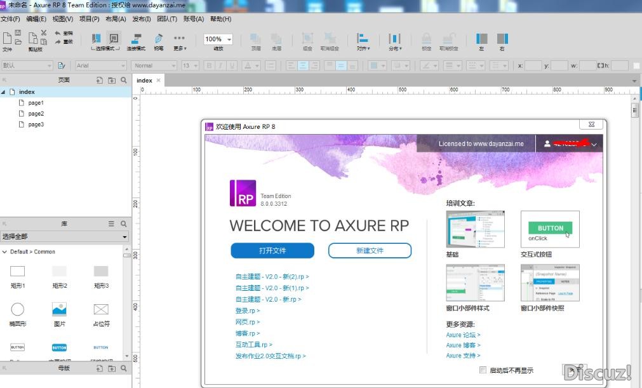Click the ungroup icon
The height and width of the screenshot is (388, 642).
pos(330,39)
